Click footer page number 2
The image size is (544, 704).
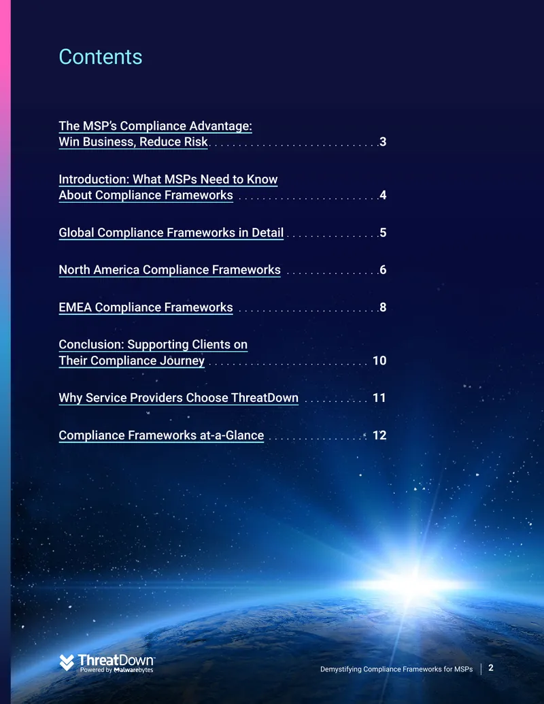point(491,668)
